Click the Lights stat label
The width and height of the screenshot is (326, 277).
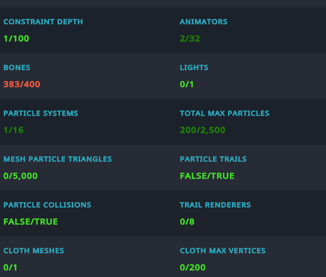194,68
